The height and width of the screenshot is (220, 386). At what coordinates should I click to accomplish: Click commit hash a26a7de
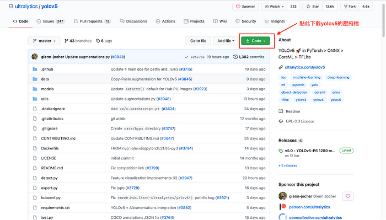[197, 57]
